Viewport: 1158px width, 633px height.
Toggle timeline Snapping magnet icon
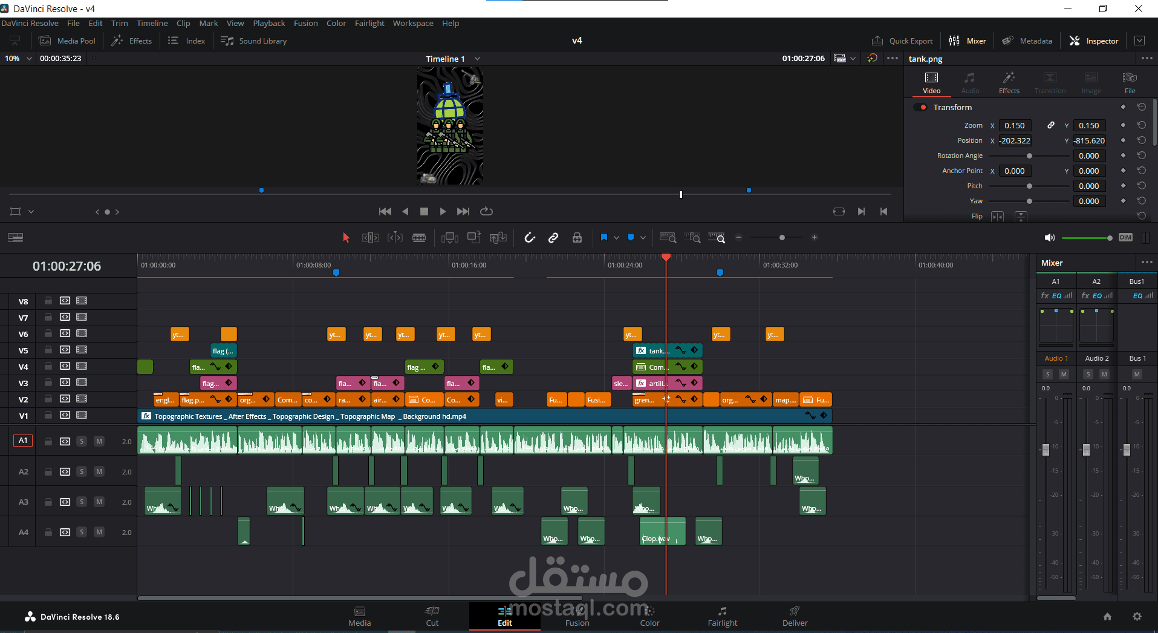click(530, 238)
